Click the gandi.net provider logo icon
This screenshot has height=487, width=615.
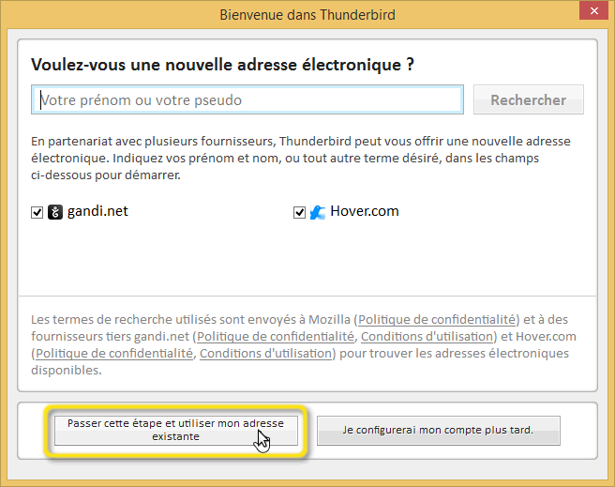coord(55,212)
